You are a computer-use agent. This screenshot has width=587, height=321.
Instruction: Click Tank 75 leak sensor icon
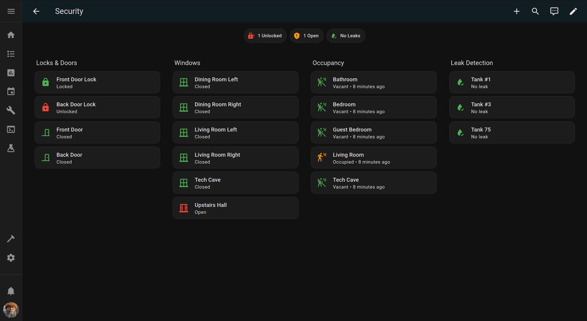point(460,133)
